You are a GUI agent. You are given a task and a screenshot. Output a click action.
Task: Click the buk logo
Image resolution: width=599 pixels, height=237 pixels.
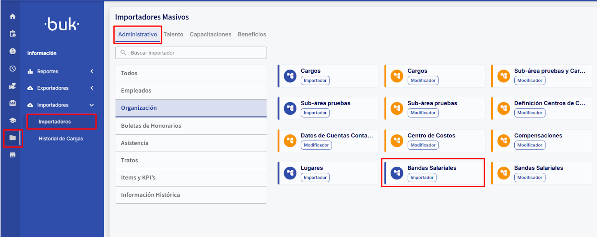coord(62,25)
